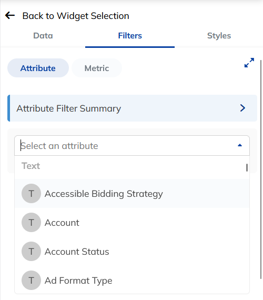
Task: Focus the Select an attribute field
Action: pos(132,146)
